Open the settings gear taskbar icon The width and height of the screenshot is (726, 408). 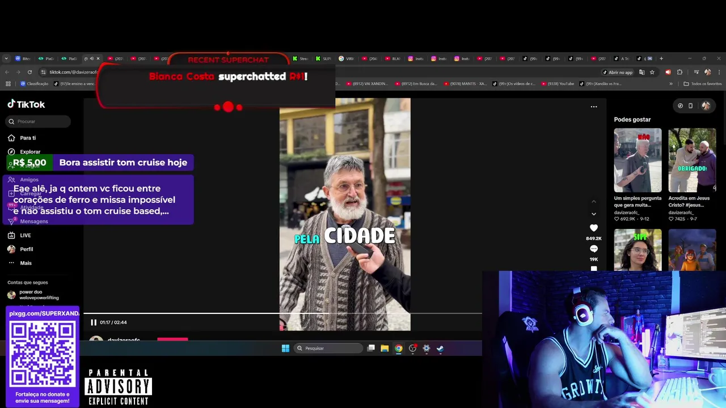427,348
